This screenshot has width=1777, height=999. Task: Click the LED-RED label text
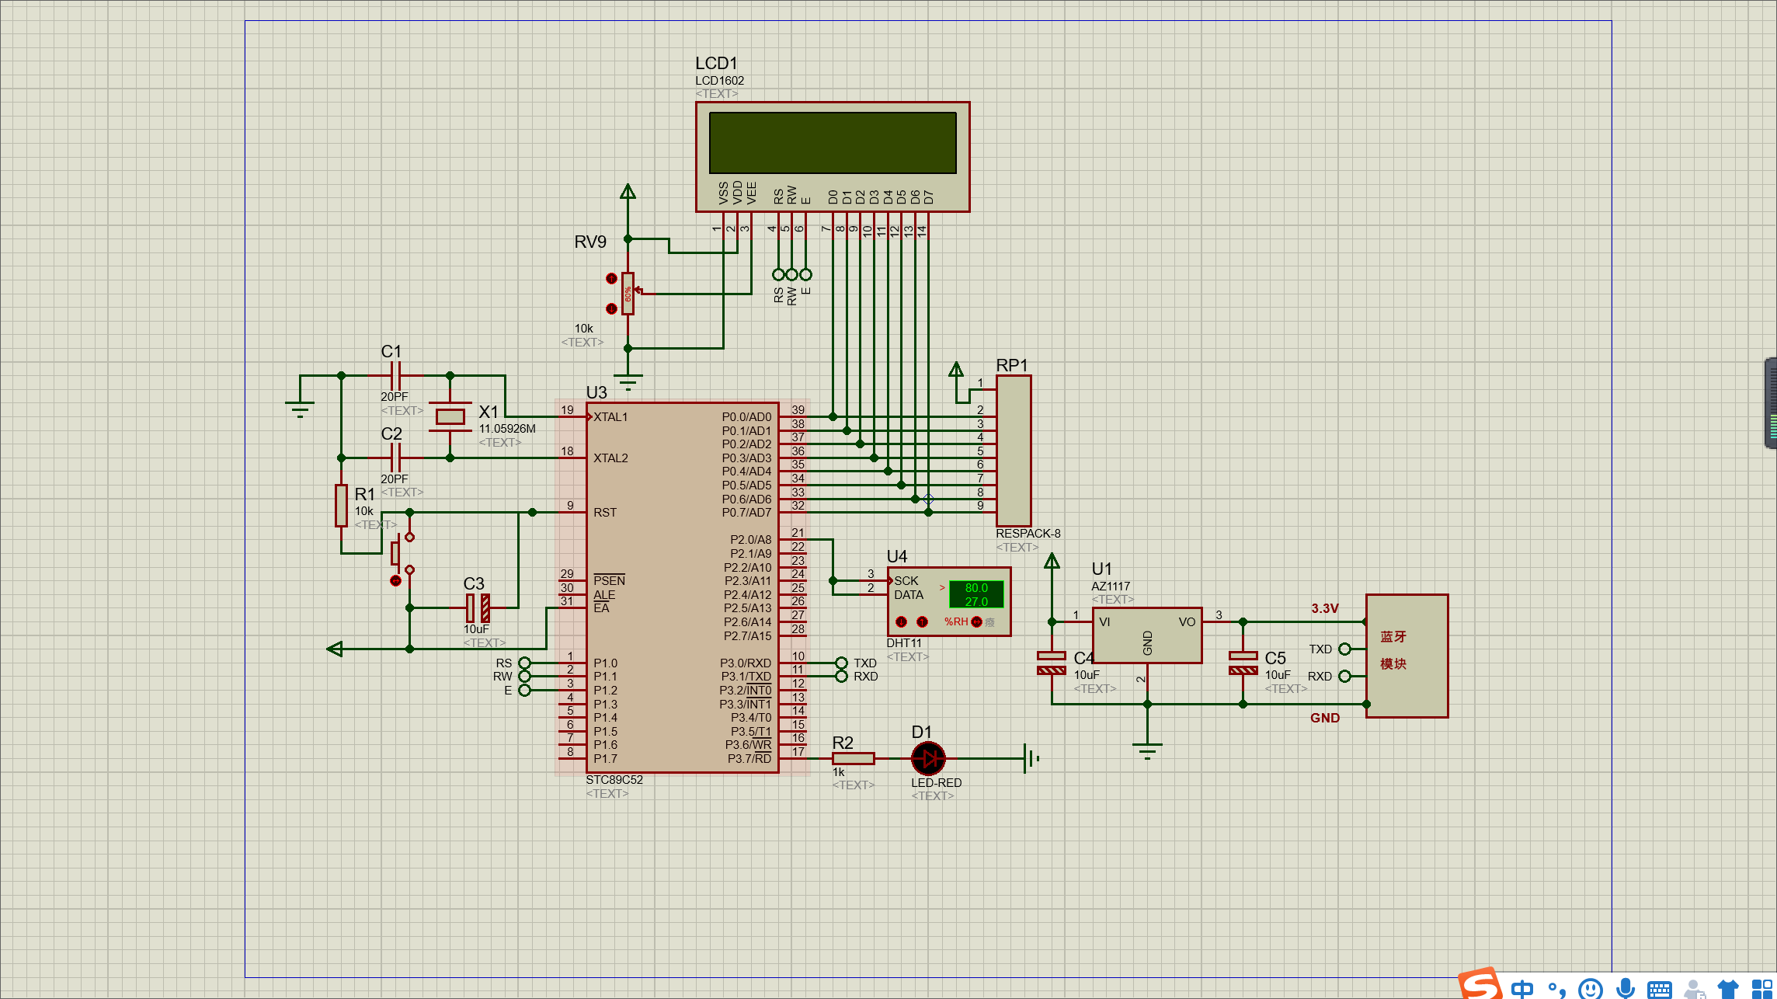[936, 782]
